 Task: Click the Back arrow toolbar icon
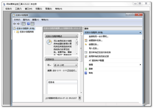tap(15, 24)
